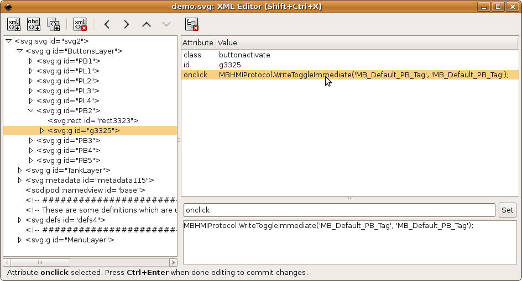
Task: Click the New element node icon
Action: 14,24
